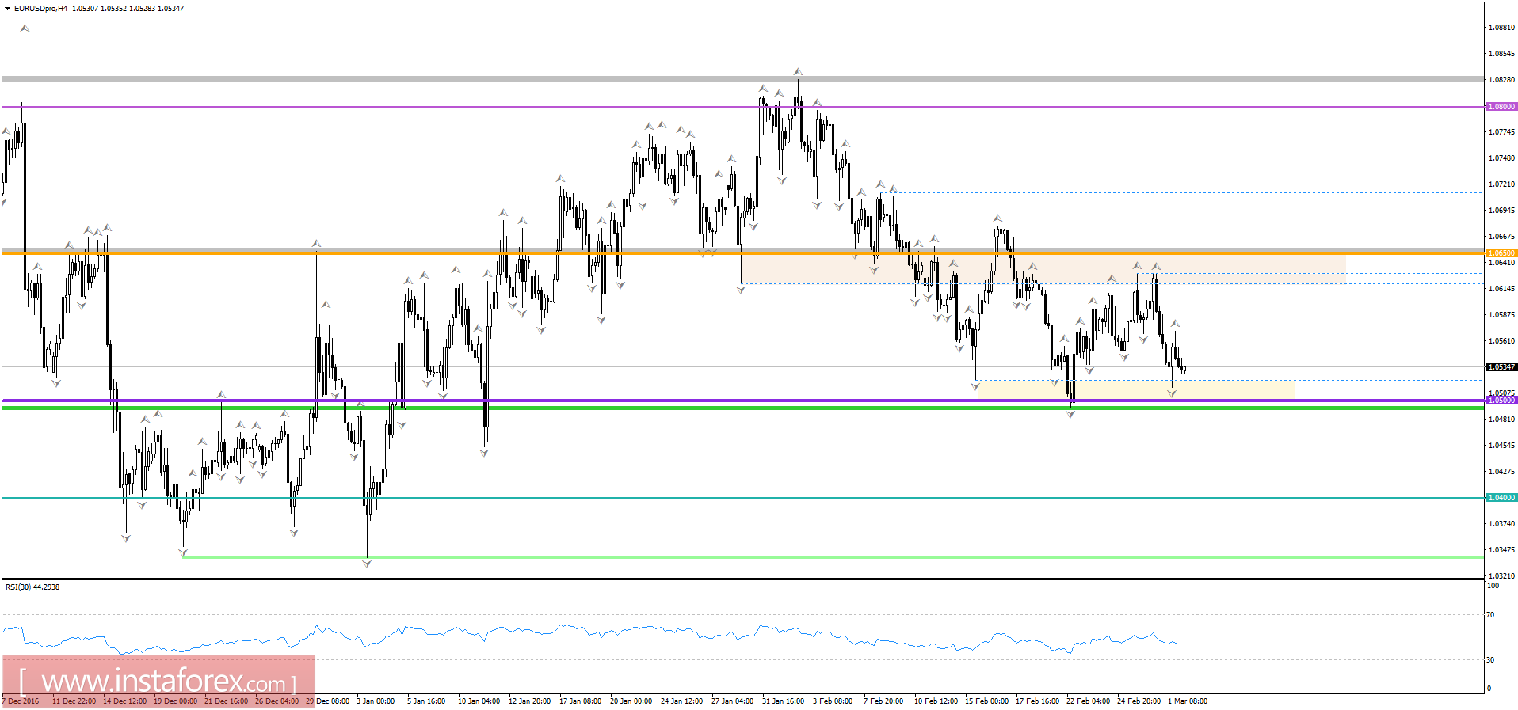
Task: Click time axis label 7 Feb 20:00
Action: tap(883, 701)
